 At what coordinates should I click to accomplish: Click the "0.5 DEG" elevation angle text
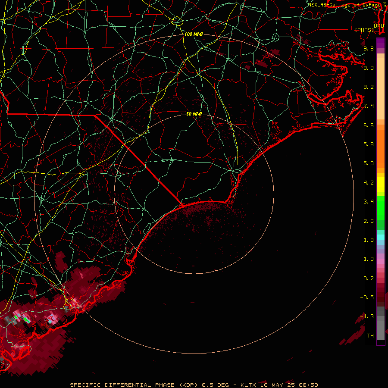click(216, 385)
